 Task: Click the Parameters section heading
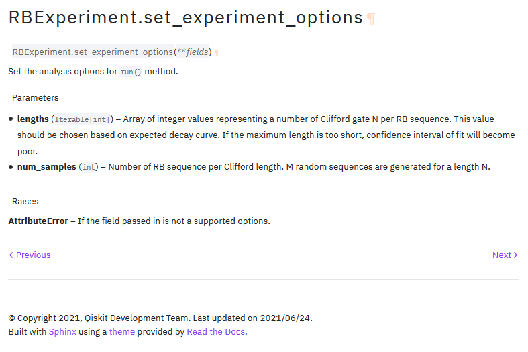point(36,98)
